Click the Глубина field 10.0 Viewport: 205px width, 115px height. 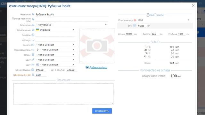click(x=182, y=34)
